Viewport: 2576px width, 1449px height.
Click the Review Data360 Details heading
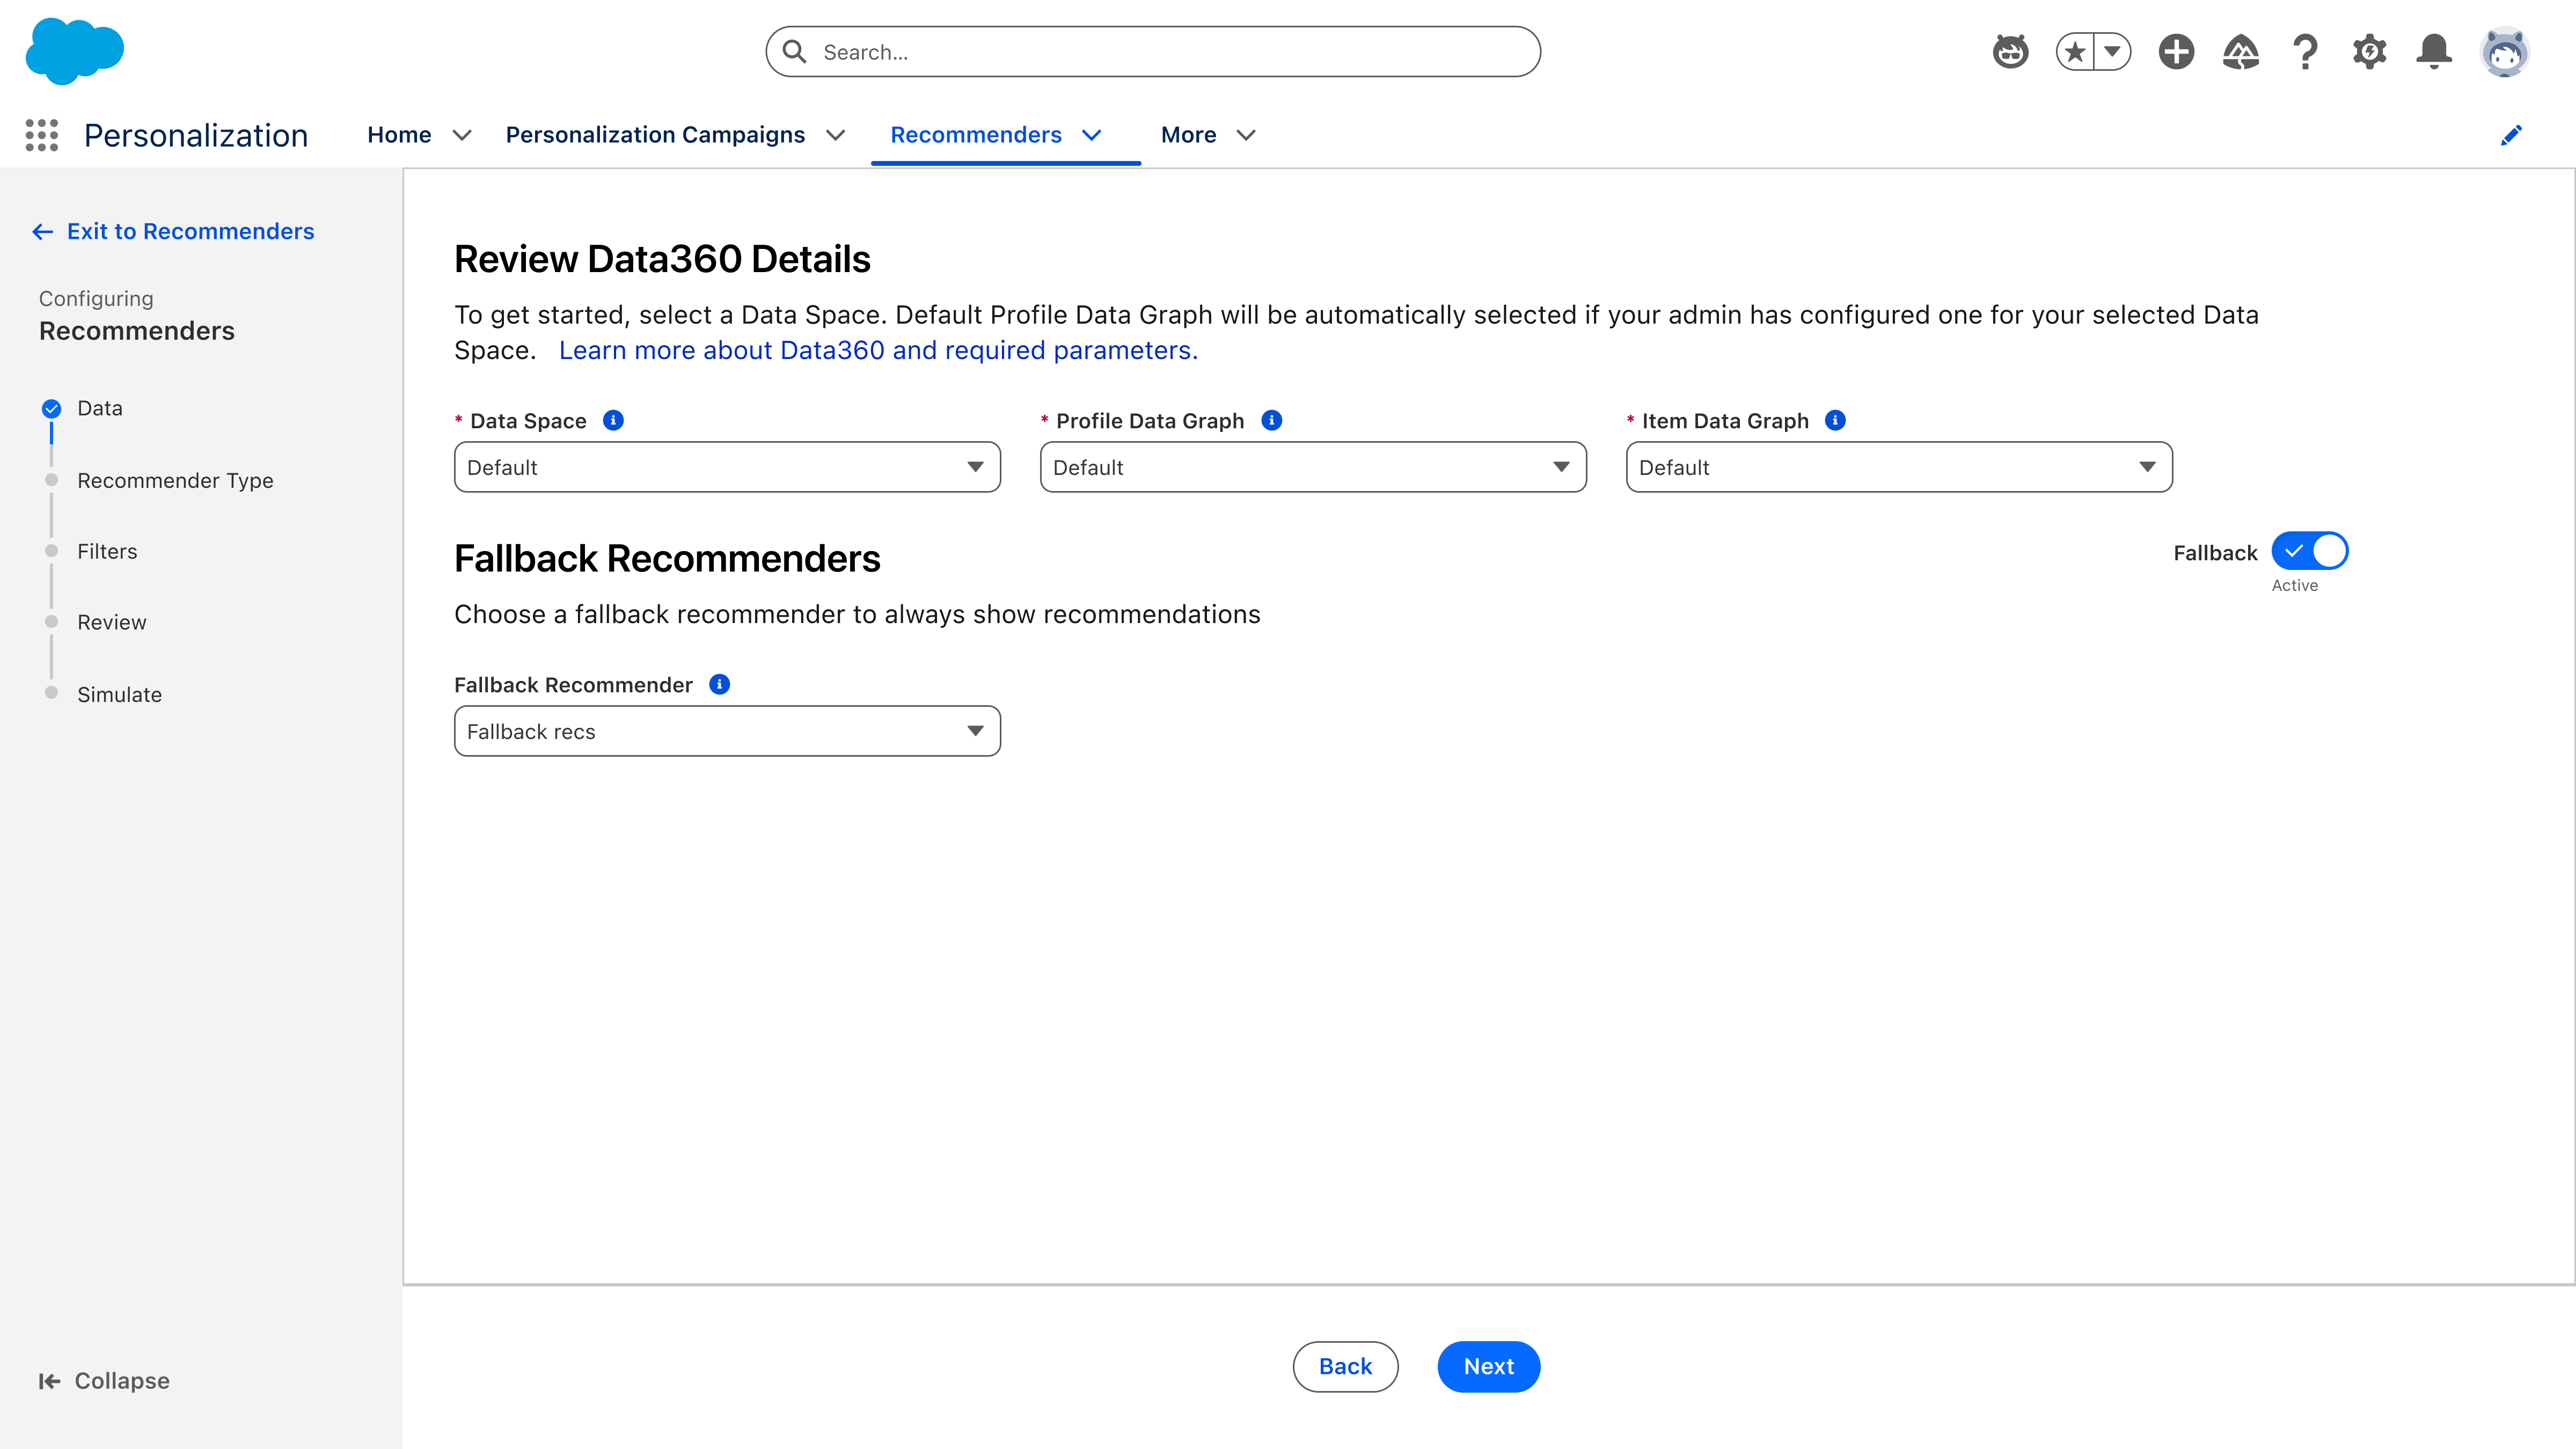[x=662, y=259]
